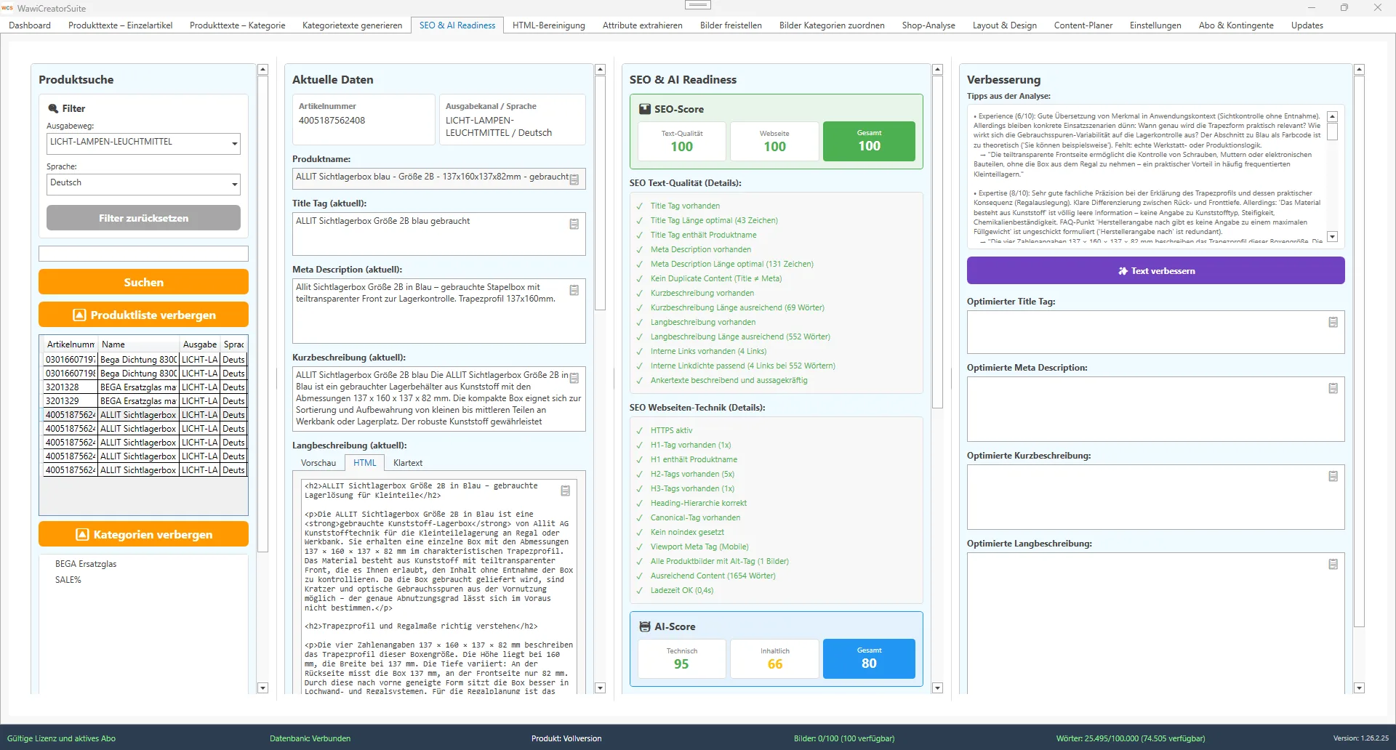Click the copy icon in Optimierte Langbeschreibung

pyautogui.click(x=1333, y=563)
